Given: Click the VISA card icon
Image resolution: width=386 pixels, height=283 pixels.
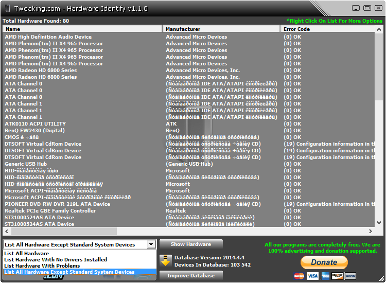Looking at the screenshot, I should click(312, 276).
